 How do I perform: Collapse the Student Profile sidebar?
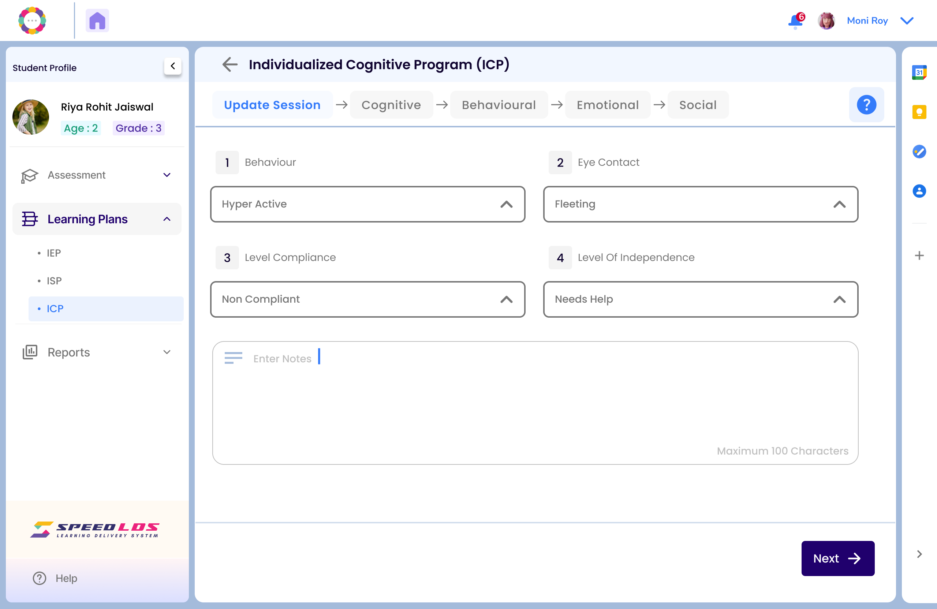tap(172, 66)
